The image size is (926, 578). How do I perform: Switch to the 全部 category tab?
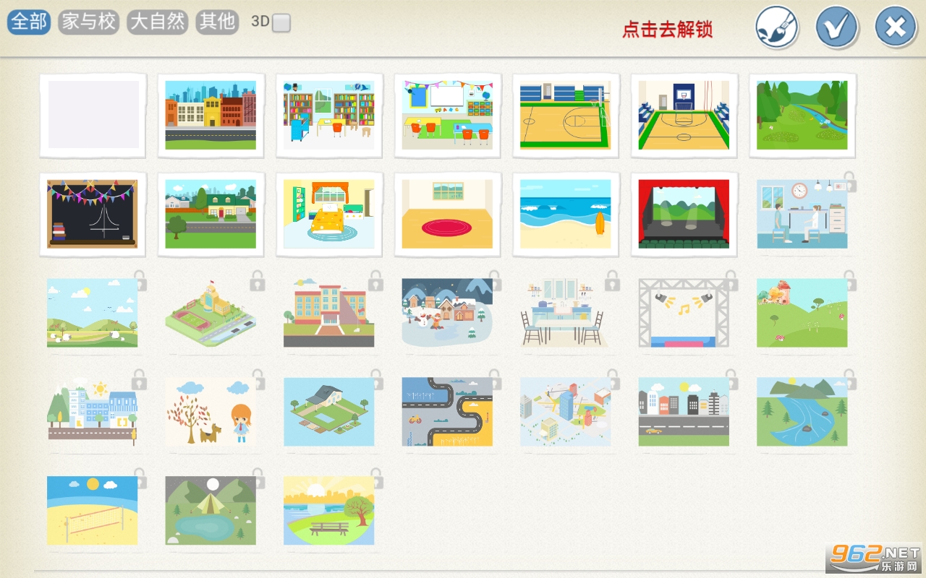pos(29,22)
